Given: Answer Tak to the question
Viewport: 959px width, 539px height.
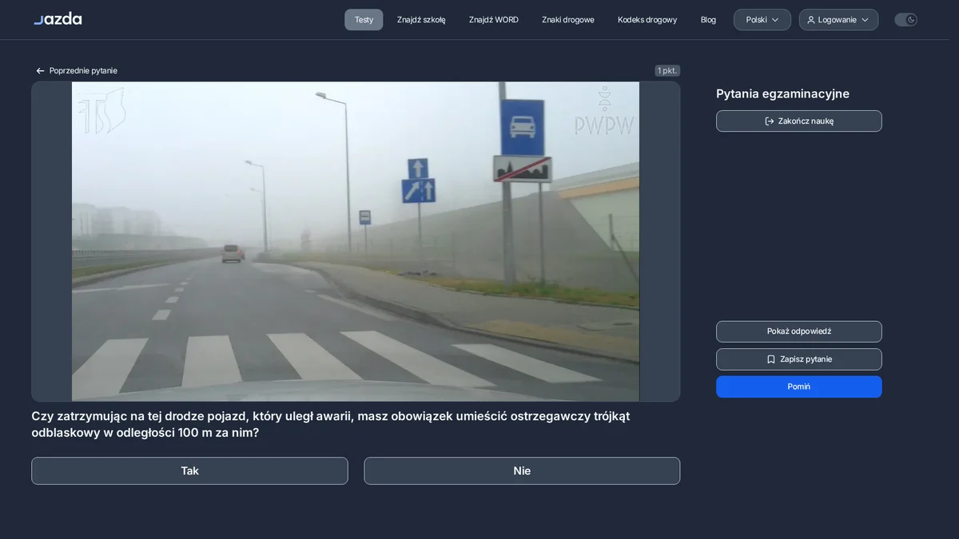Looking at the screenshot, I should [x=189, y=471].
